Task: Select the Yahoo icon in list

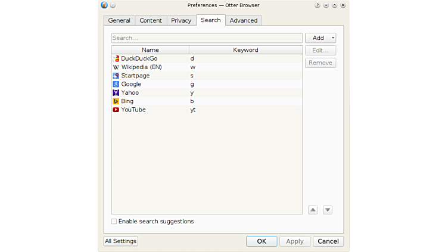Action: point(116,93)
